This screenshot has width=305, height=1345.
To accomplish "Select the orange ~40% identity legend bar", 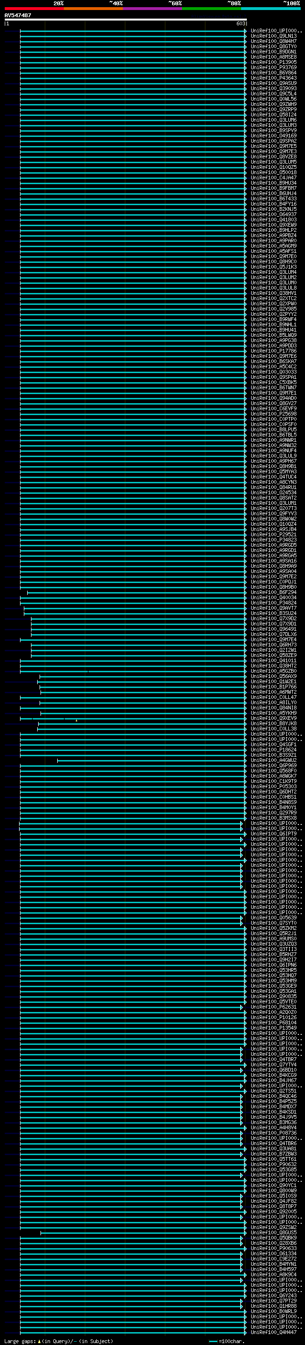I will pos(93,9).
